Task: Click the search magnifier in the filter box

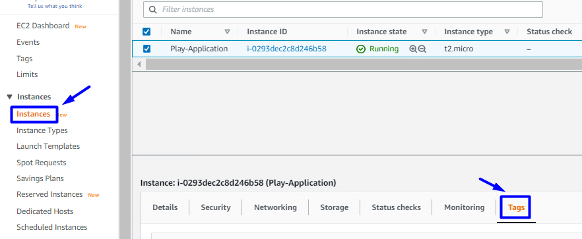Action: [152, 10]
